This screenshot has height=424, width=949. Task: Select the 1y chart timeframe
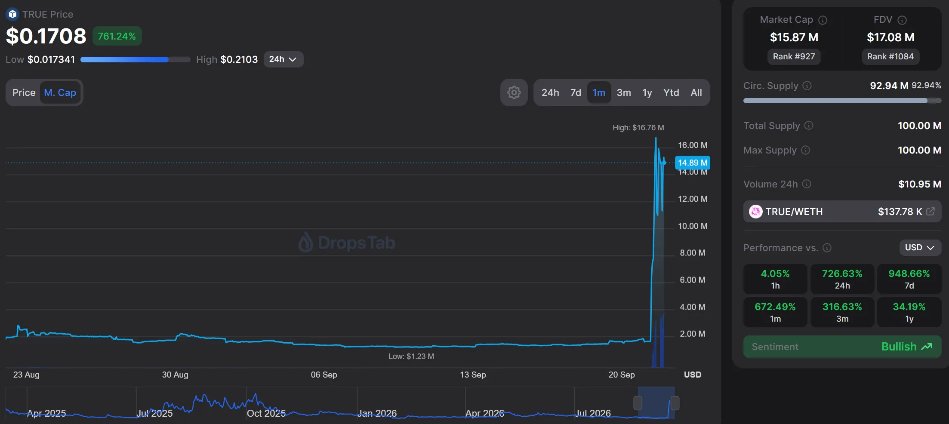(647, 92)
